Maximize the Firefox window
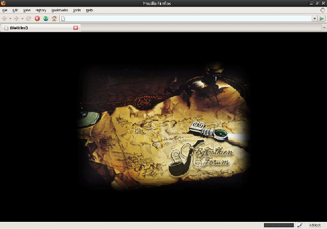This screenshot has width=327, height=229. click(x=317, y=4)
